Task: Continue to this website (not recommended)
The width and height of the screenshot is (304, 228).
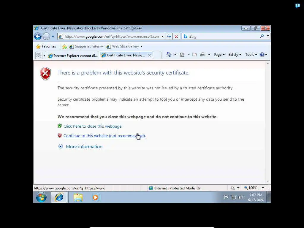Action: pos(104,136)
